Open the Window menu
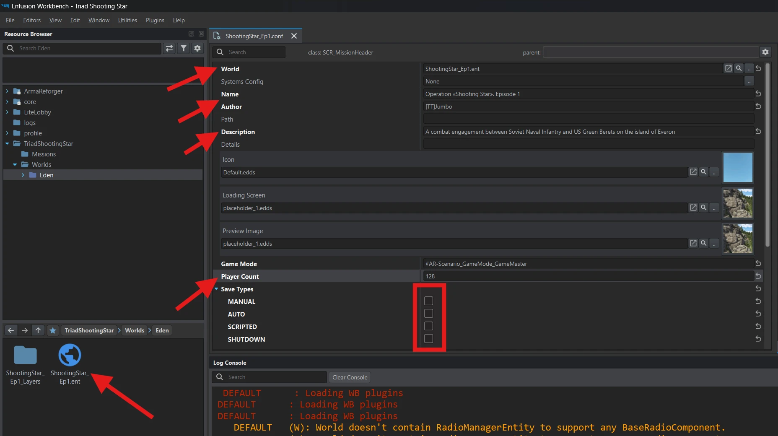This screenshot has width=778, height=436. point(99,20)
